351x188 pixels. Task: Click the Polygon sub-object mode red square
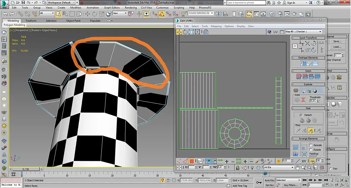[x=192, y=161]
